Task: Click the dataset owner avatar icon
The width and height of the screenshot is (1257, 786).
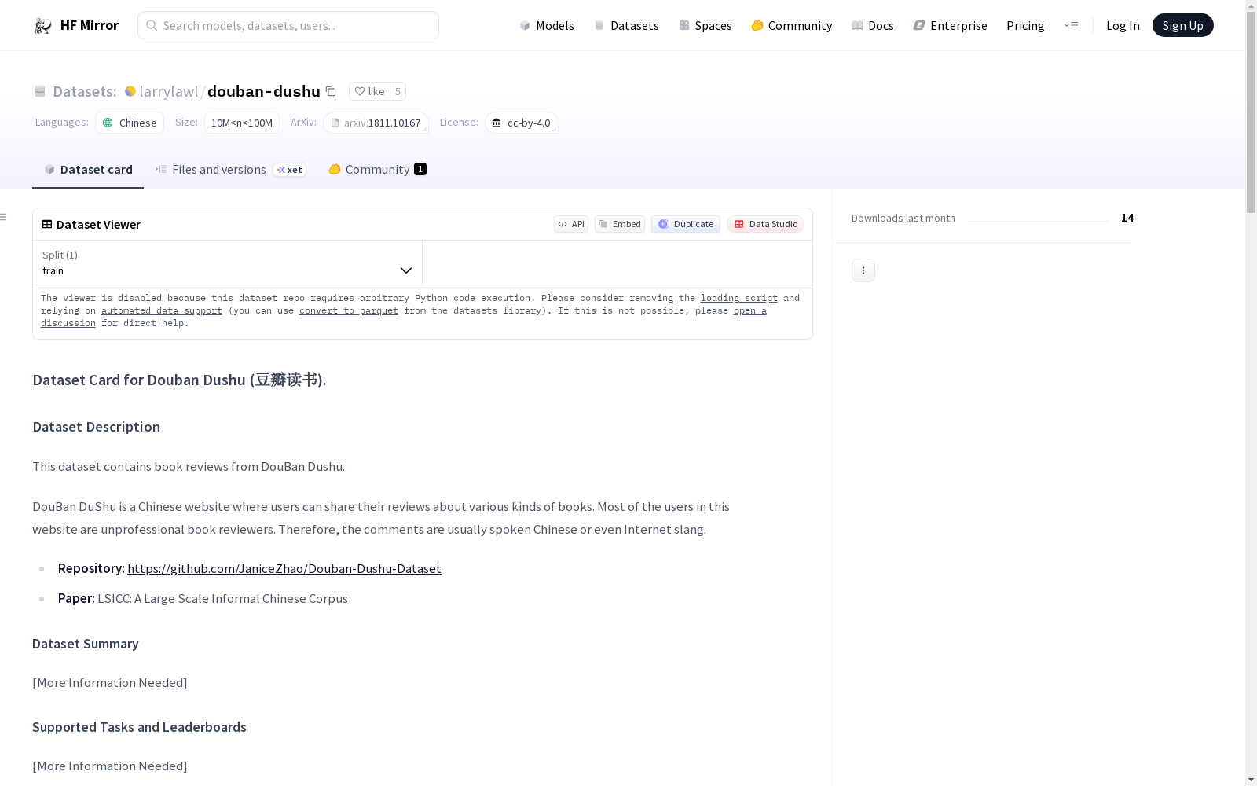Action: [130, 91]
